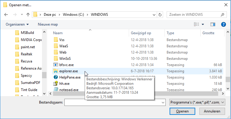Select the WaaS folder icon

56,46
